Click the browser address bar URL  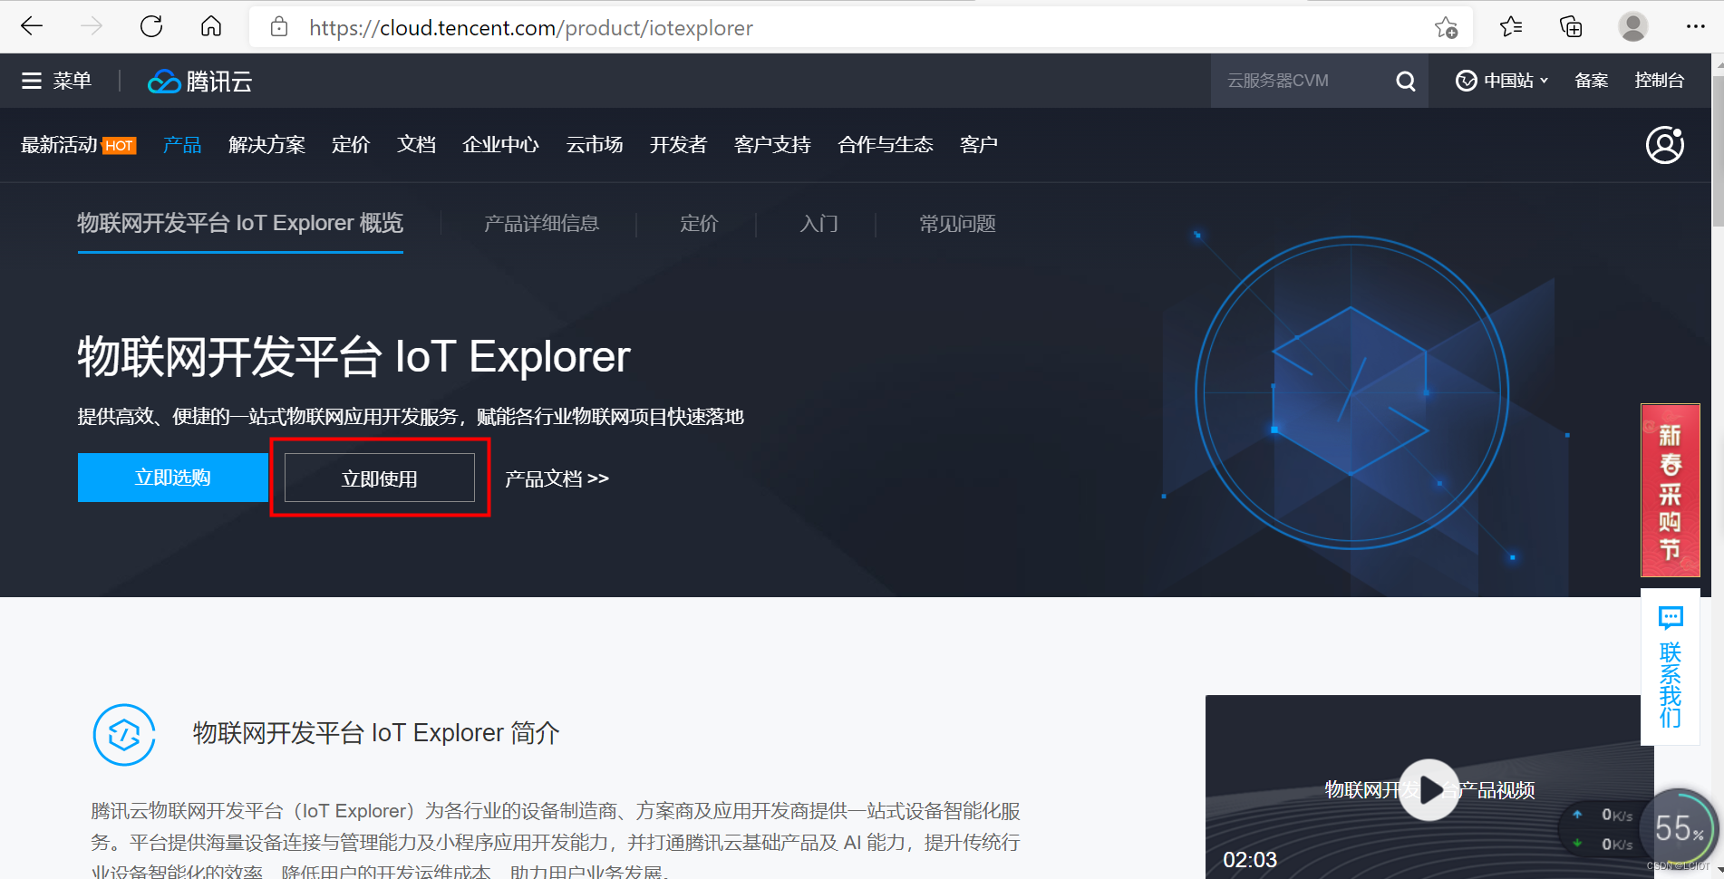pos(531,28)
